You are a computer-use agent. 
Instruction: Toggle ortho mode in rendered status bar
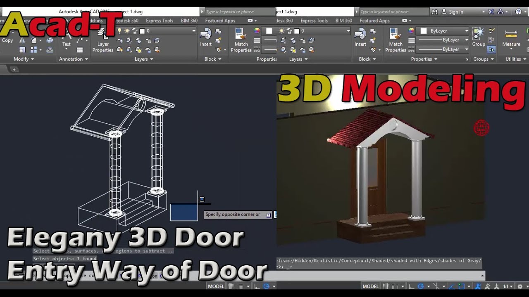tap(412, 286)
